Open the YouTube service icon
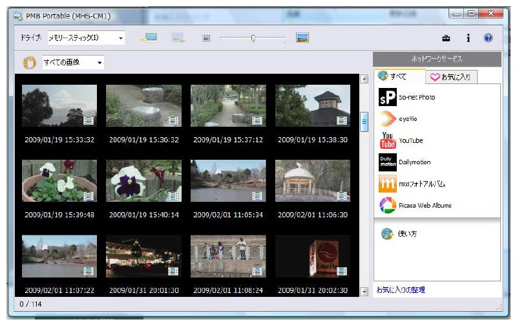This screenshot has height=326, width=517. (x=388, y=140)
